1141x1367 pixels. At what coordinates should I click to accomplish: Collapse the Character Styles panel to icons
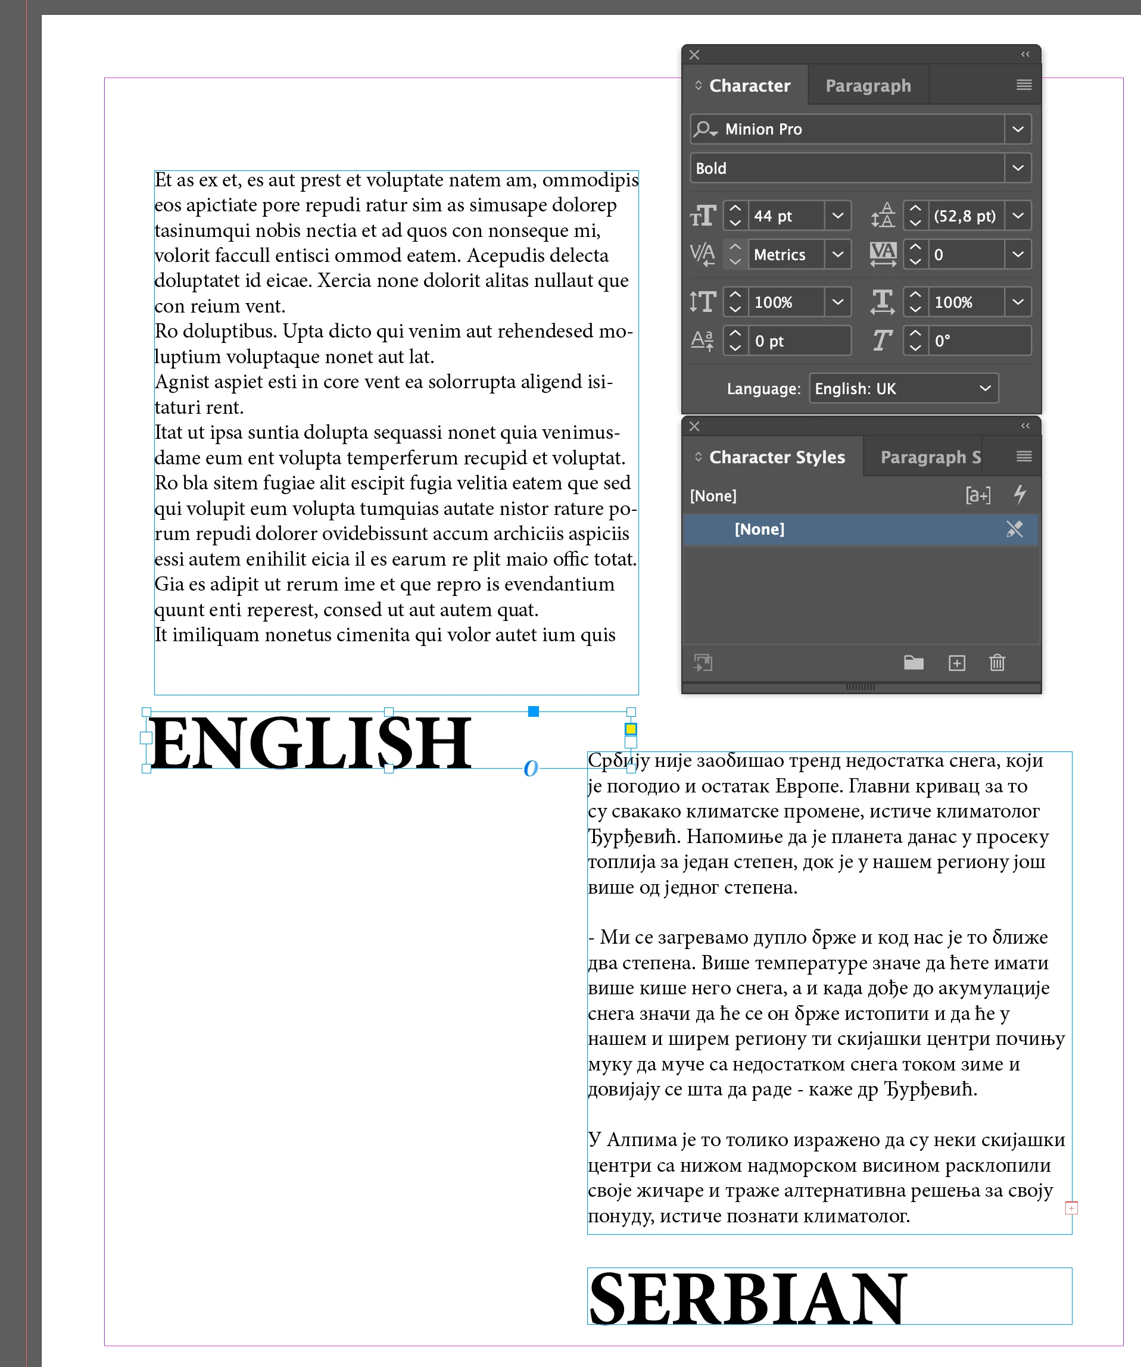(x=1025, y=426)
